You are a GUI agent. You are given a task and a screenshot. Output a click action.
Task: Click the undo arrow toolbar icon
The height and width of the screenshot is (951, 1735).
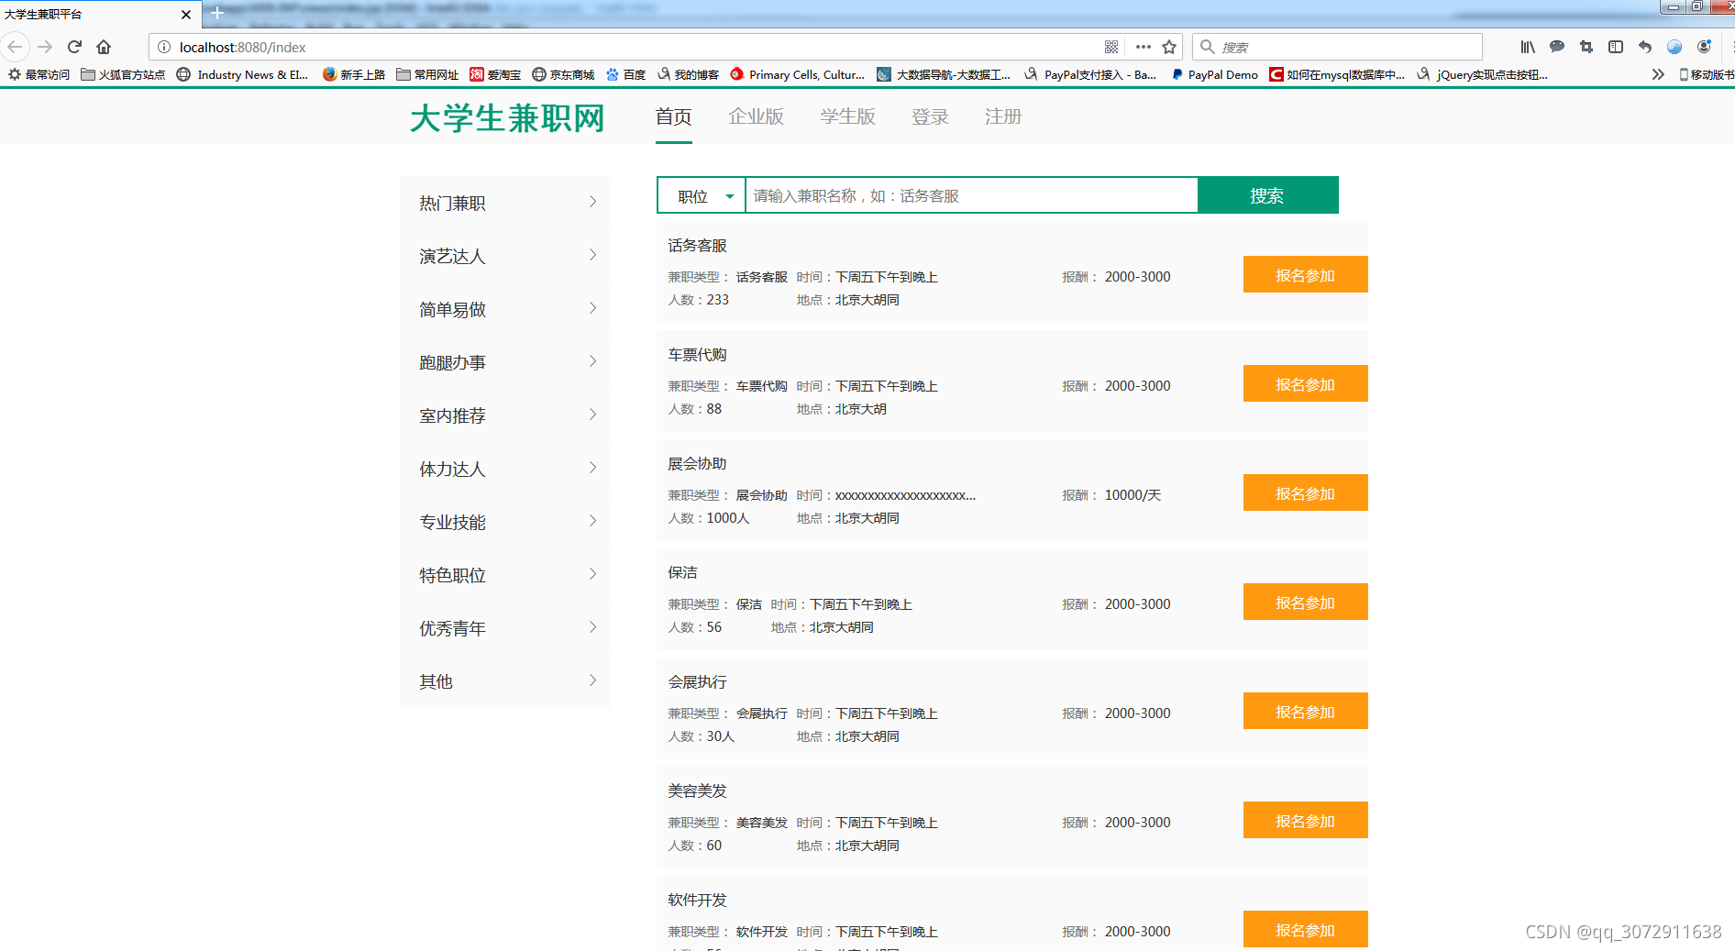[x=1645, y=47]
